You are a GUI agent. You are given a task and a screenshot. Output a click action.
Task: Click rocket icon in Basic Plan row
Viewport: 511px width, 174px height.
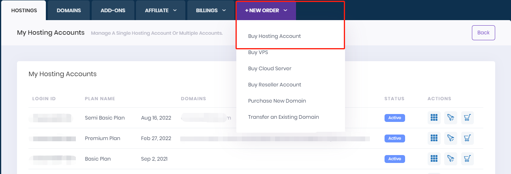pyautogui.click(x=451, y=159)
